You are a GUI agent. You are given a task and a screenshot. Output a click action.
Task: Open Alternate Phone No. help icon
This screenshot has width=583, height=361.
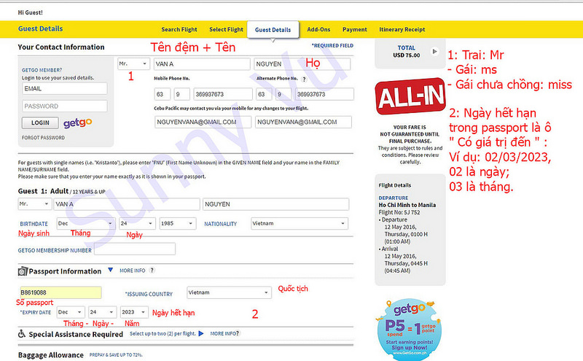coord(304,79)
